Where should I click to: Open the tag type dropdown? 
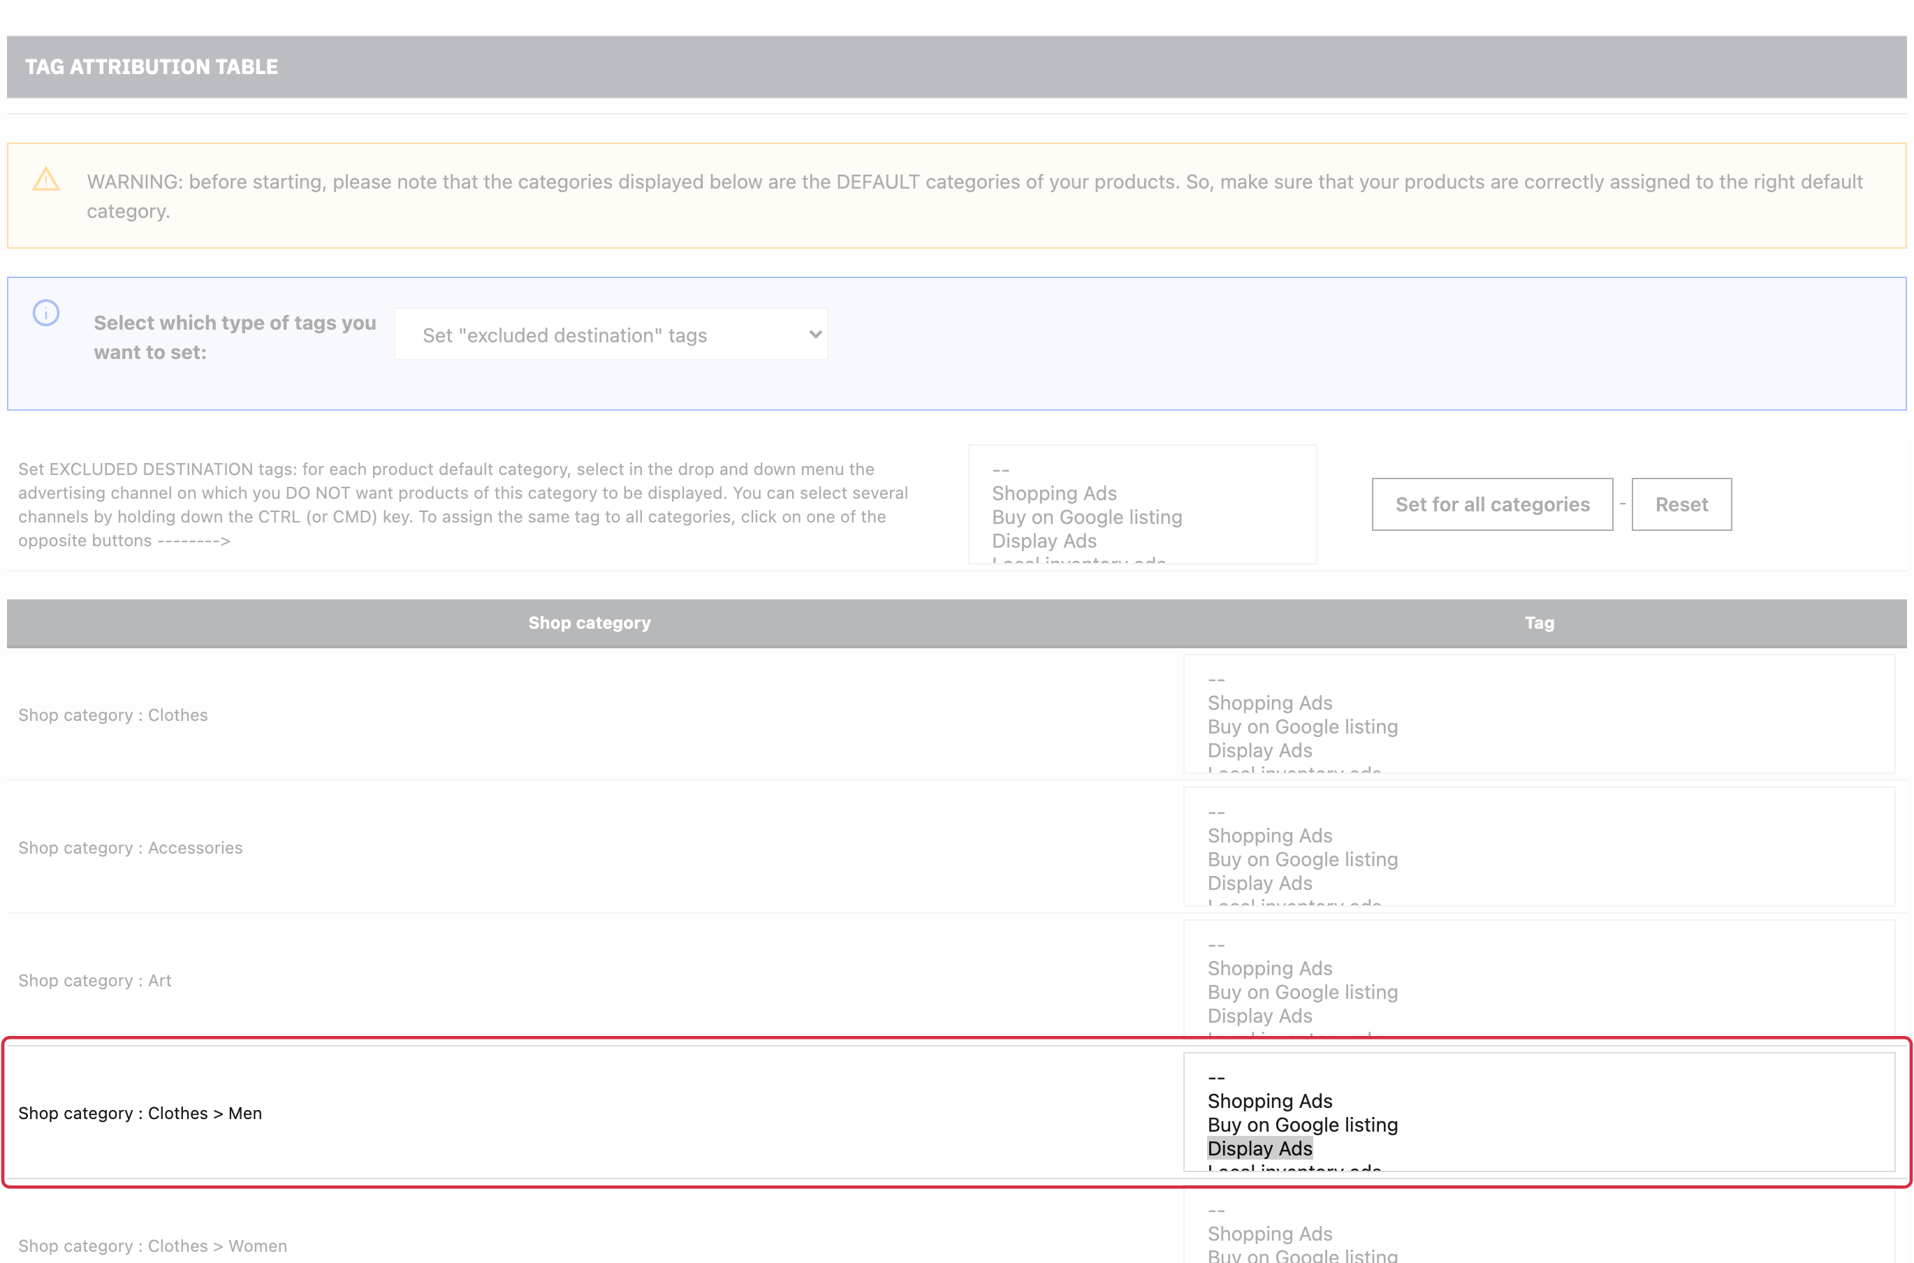(611, 335)
